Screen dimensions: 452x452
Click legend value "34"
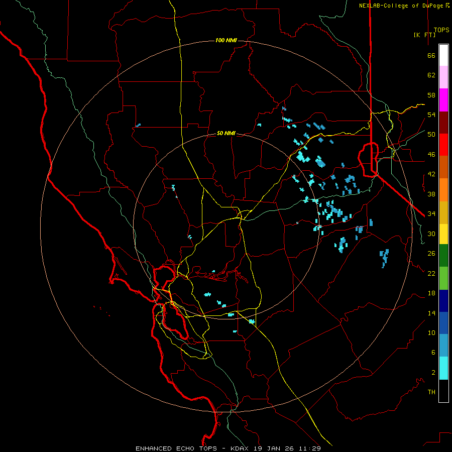(431, 214)
